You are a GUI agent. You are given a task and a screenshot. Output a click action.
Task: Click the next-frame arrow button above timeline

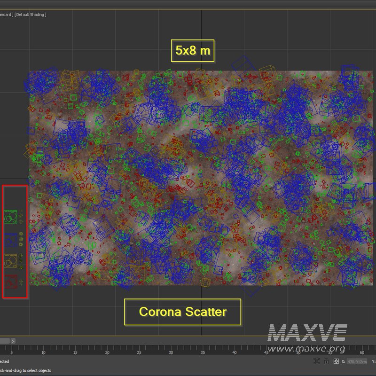pyautogui.click(x=13, y=340)
